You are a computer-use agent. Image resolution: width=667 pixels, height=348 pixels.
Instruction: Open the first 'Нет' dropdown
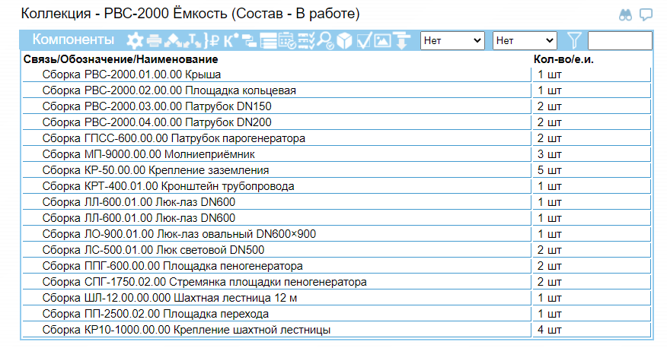pyautogui.click(x=453, y=40)
